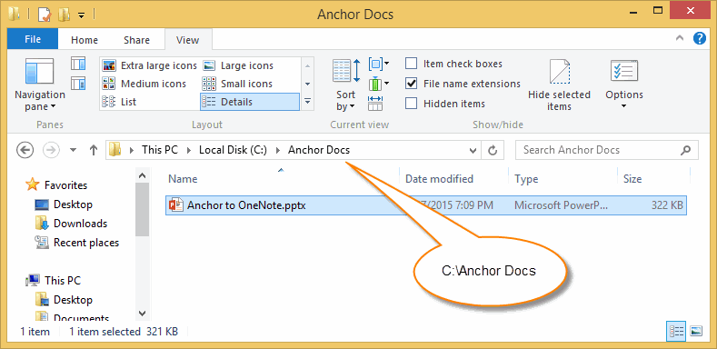Minimize the ribbon with the caret
This screenshot has height=349, width=717.
[x=680, y=38]
